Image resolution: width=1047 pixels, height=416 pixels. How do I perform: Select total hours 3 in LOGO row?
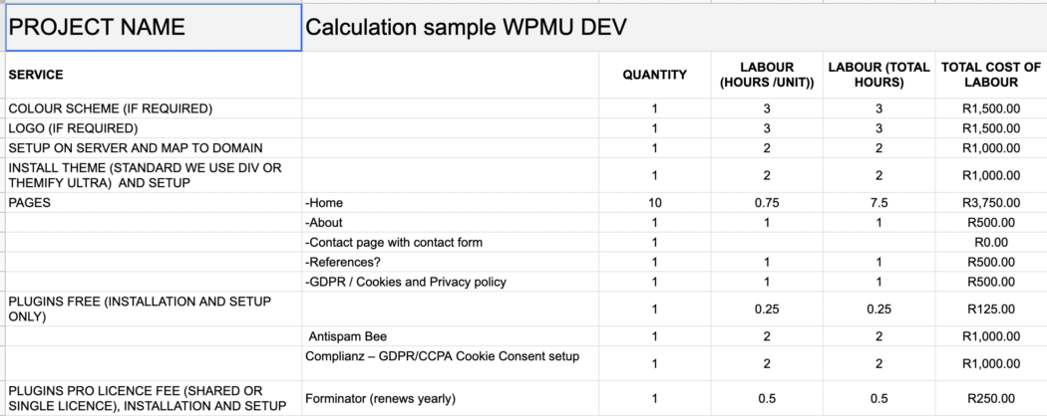878,128
